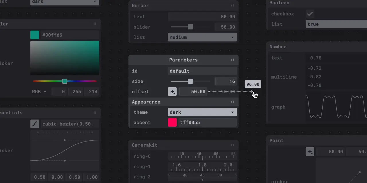Click the teal #00ffd6 color swatch
The height and width of the screenshot is (183, 367).
pyautogui.click(x=34, y=35)
